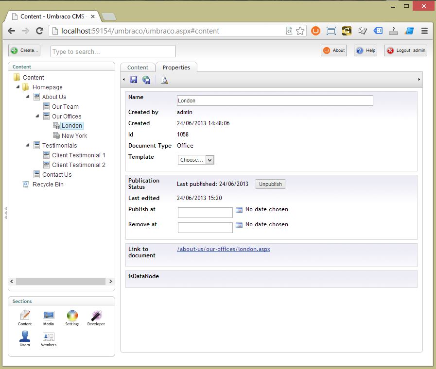
Task: Open the Users section icon
Action: (x=25, y=339)
